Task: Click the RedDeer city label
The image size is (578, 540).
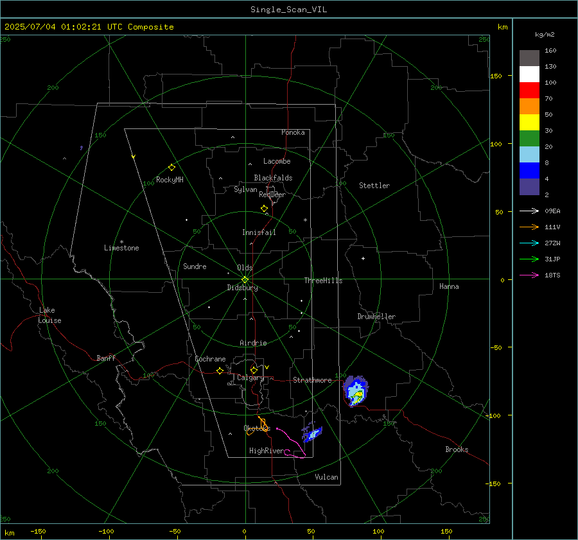Action: (272, 195)
